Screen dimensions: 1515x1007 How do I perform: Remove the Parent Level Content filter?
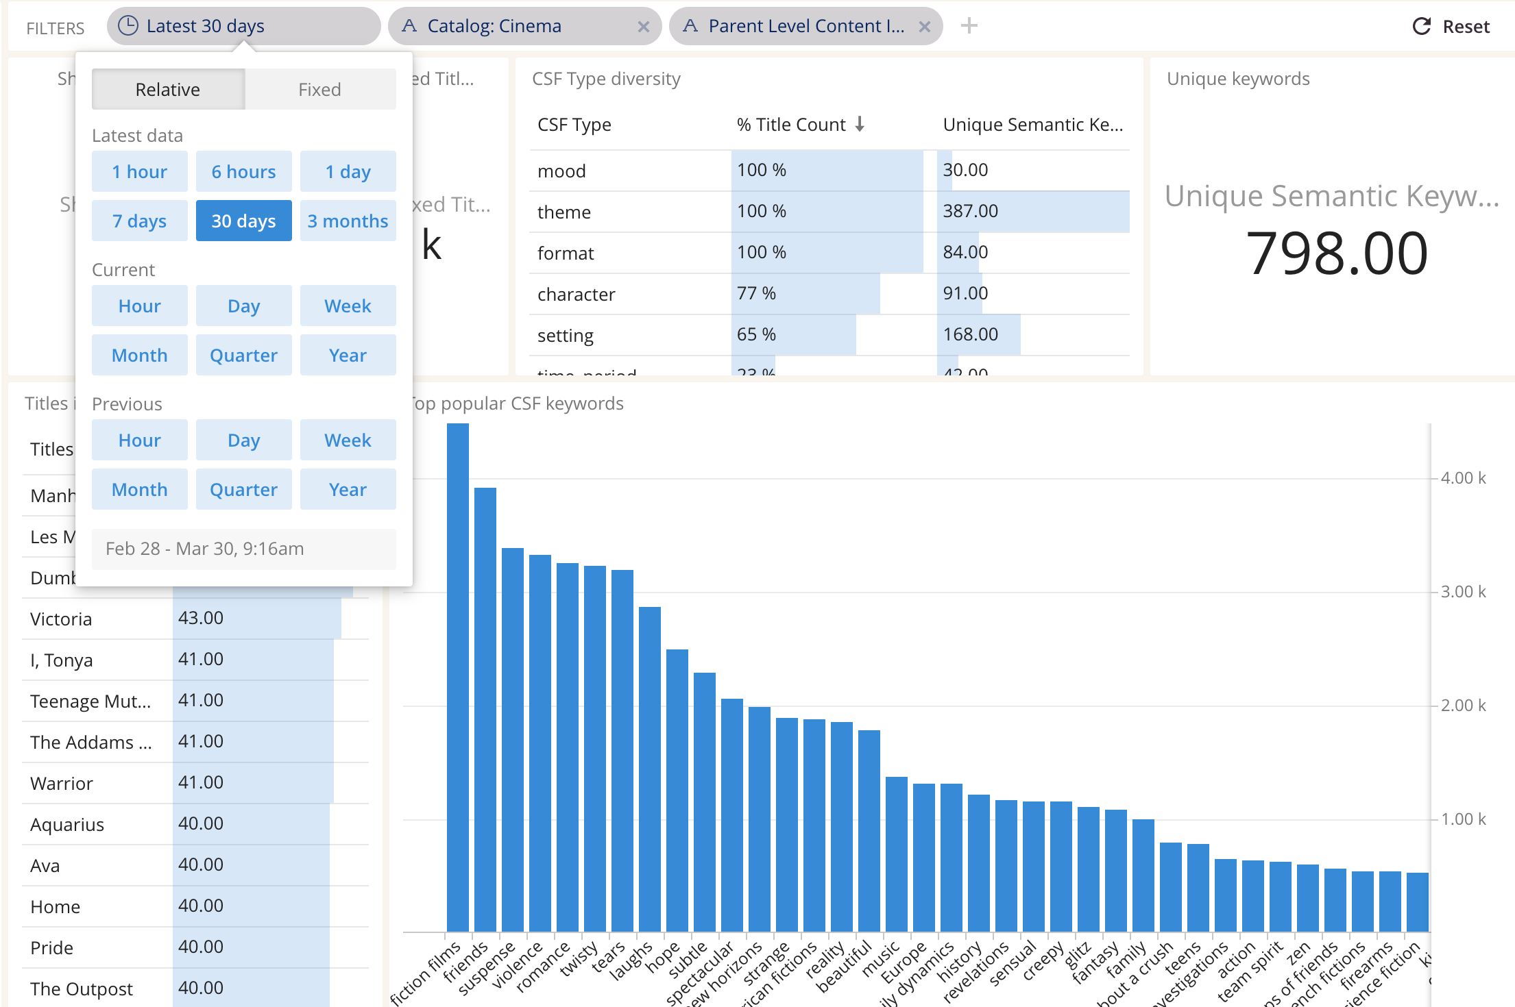[925, 27]
